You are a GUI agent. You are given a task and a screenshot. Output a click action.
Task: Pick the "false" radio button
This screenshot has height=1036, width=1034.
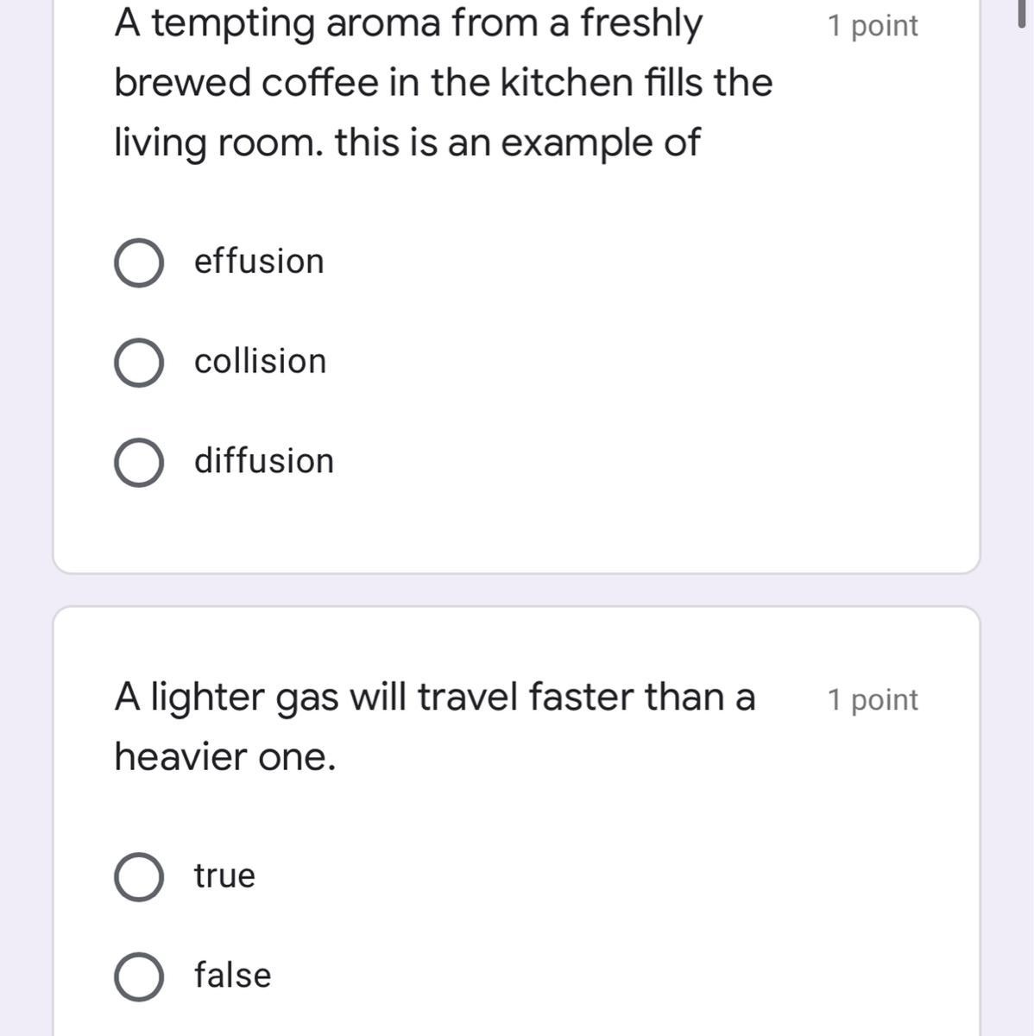139,976
